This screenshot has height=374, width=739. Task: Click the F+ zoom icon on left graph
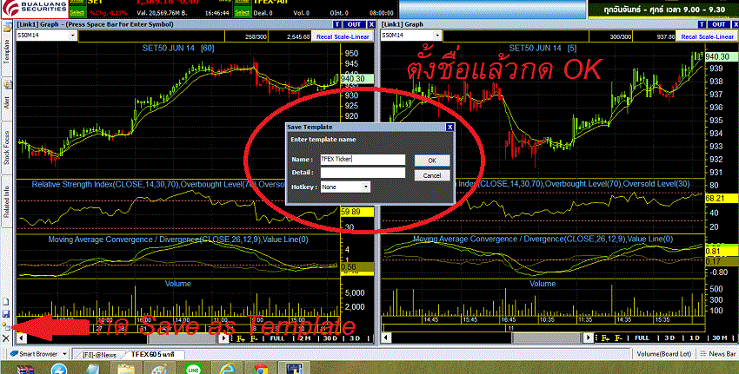click(x=241, y=338)
